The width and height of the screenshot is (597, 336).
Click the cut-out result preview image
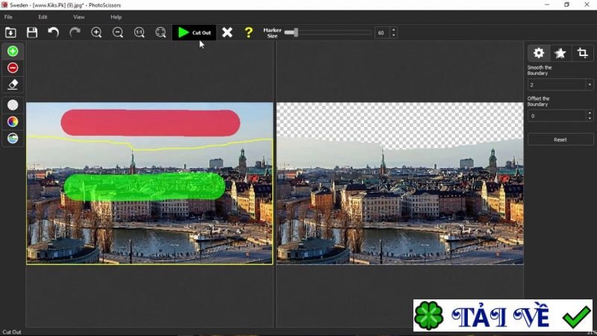click(400, 183)
